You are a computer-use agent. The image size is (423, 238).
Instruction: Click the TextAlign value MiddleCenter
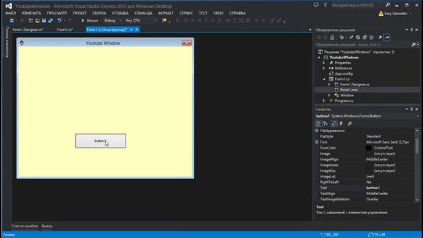(377, 194)
